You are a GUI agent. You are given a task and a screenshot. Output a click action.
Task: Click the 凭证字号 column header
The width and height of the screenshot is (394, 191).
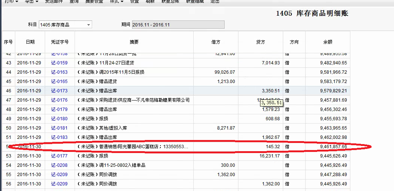pyautogui.click(x=60, y=42)
